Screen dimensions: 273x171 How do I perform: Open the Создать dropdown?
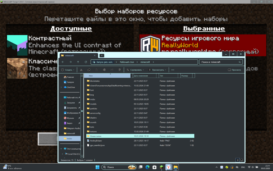(x=68, y=70)
